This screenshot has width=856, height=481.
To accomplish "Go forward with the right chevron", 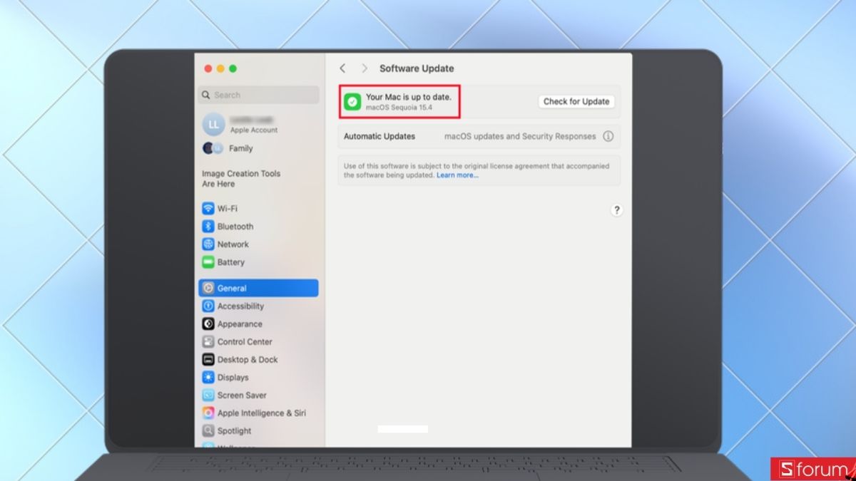I will pos(365,68).
